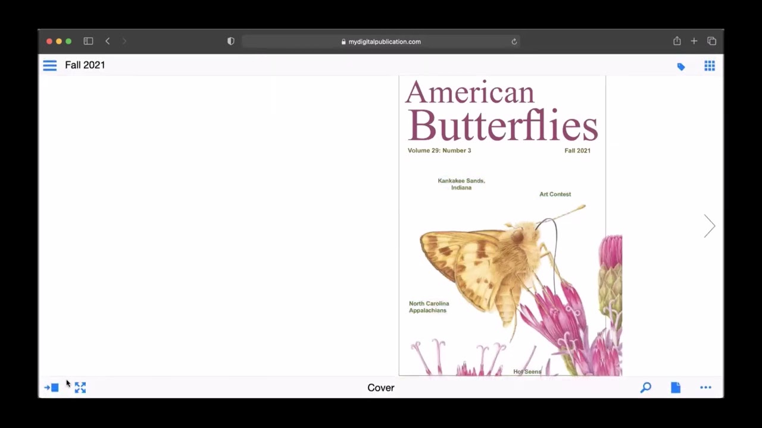
Task: Go back with Safari back arrow
Action: click(x=107, y=41)
